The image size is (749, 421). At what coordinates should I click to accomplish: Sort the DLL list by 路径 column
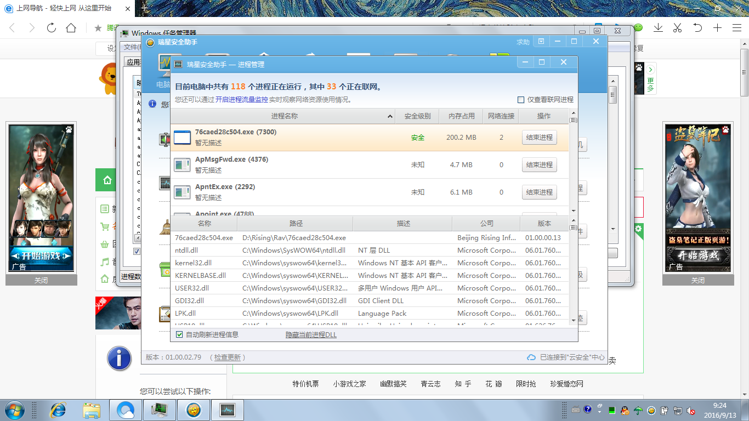pyautogui.click(x=296, y=224)
